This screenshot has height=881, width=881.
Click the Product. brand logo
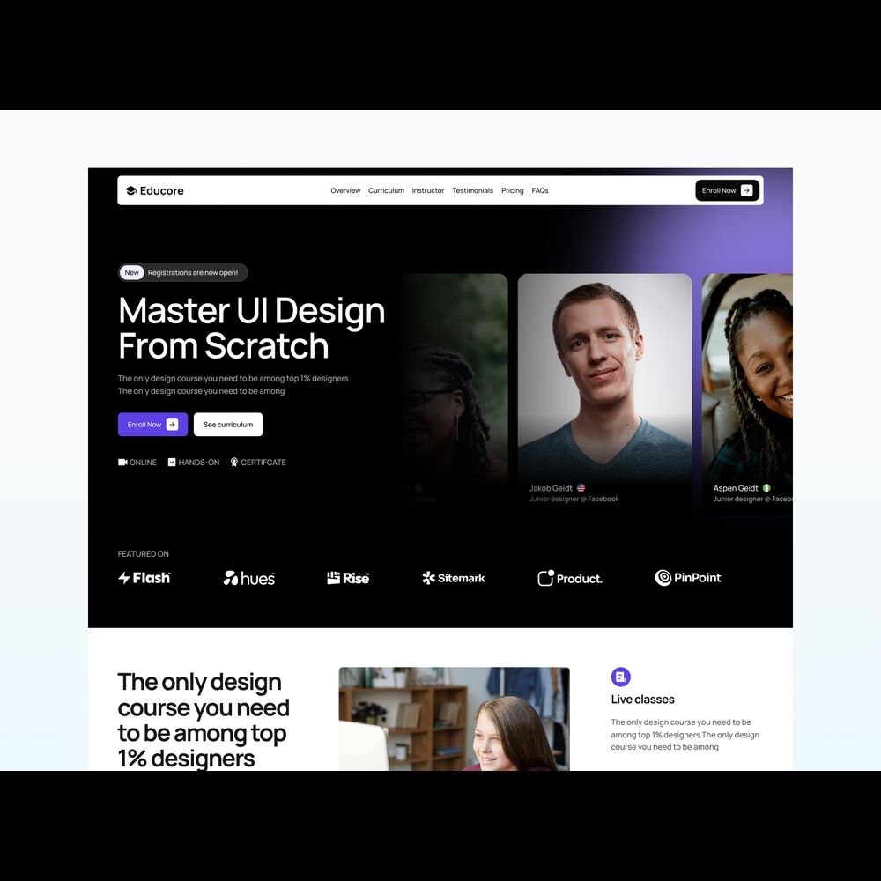(x=570, y=578)
